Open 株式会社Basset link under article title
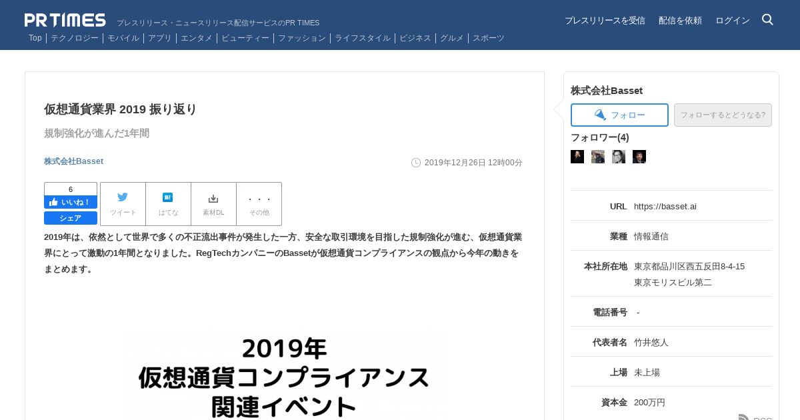Viewport: 800px width, 420px height. 73,161
